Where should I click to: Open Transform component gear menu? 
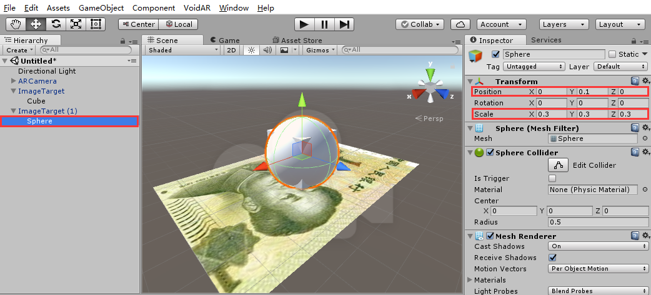(x=645, y=81)
